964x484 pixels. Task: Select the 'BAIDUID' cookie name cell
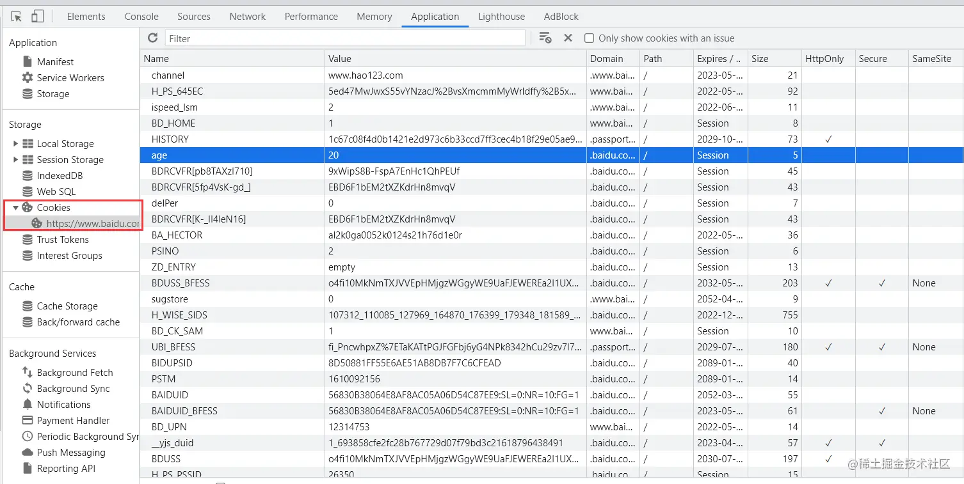click(232, 395)
